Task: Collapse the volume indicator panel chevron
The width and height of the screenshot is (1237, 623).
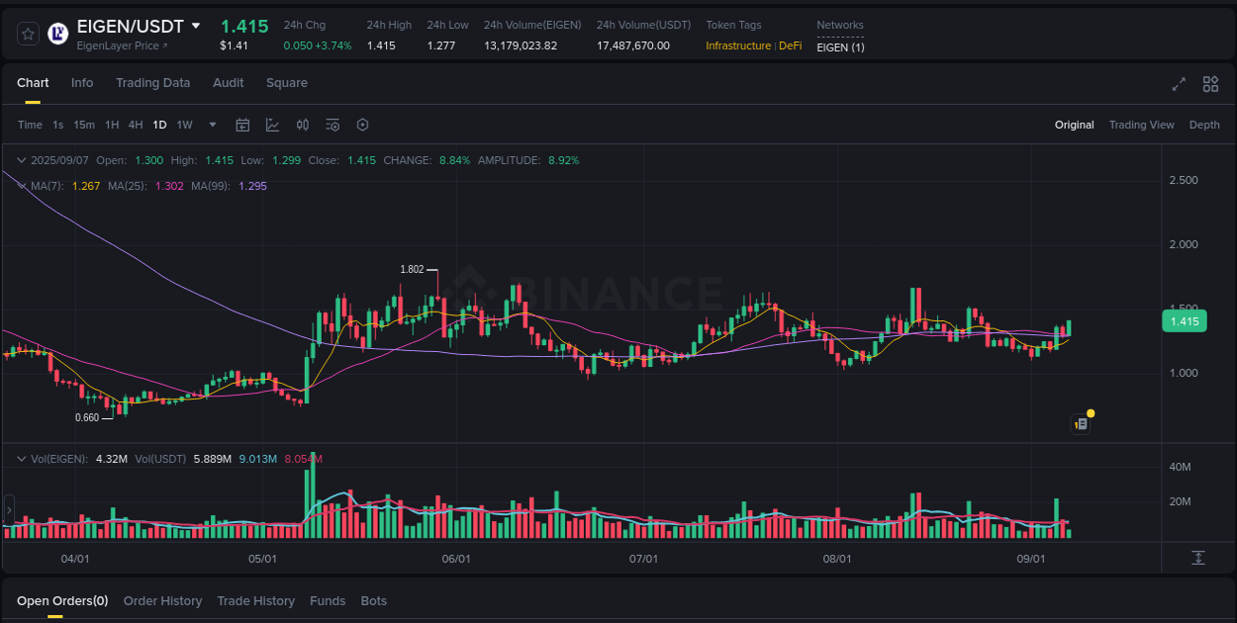Action: coord(21,458)
